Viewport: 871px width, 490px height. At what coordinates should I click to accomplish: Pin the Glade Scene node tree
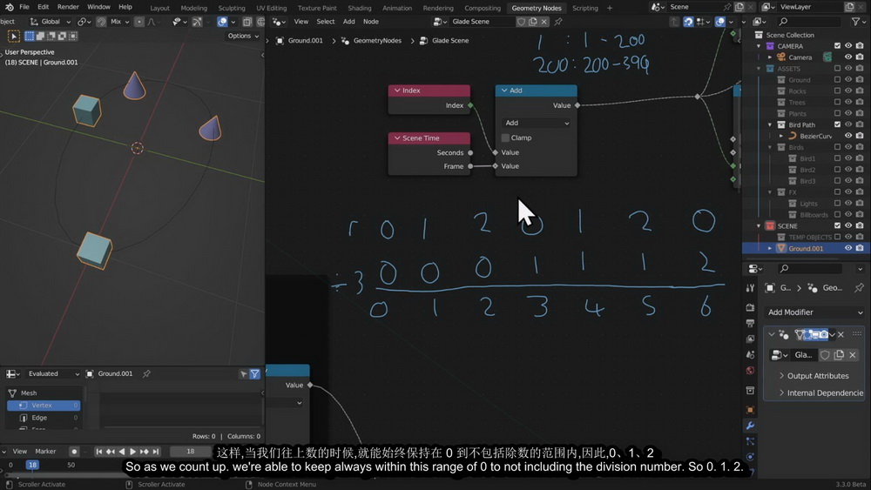(558, 22)
